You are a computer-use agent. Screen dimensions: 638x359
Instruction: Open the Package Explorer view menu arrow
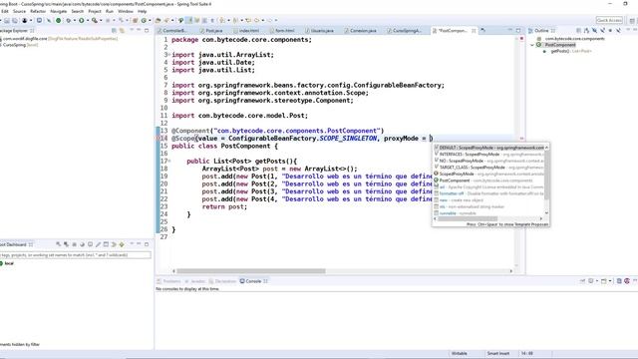tap(132, 30)
